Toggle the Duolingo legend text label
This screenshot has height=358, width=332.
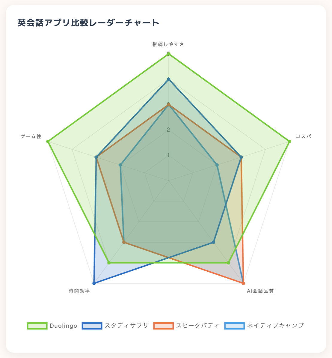64,326
